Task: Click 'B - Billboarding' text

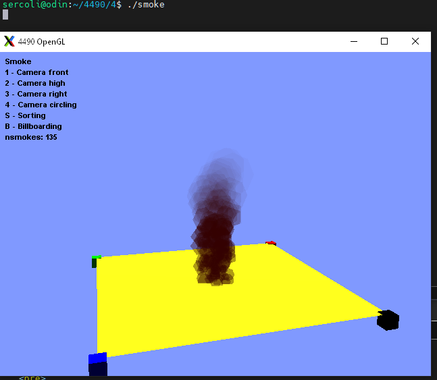Action: [x=33, y=126]
